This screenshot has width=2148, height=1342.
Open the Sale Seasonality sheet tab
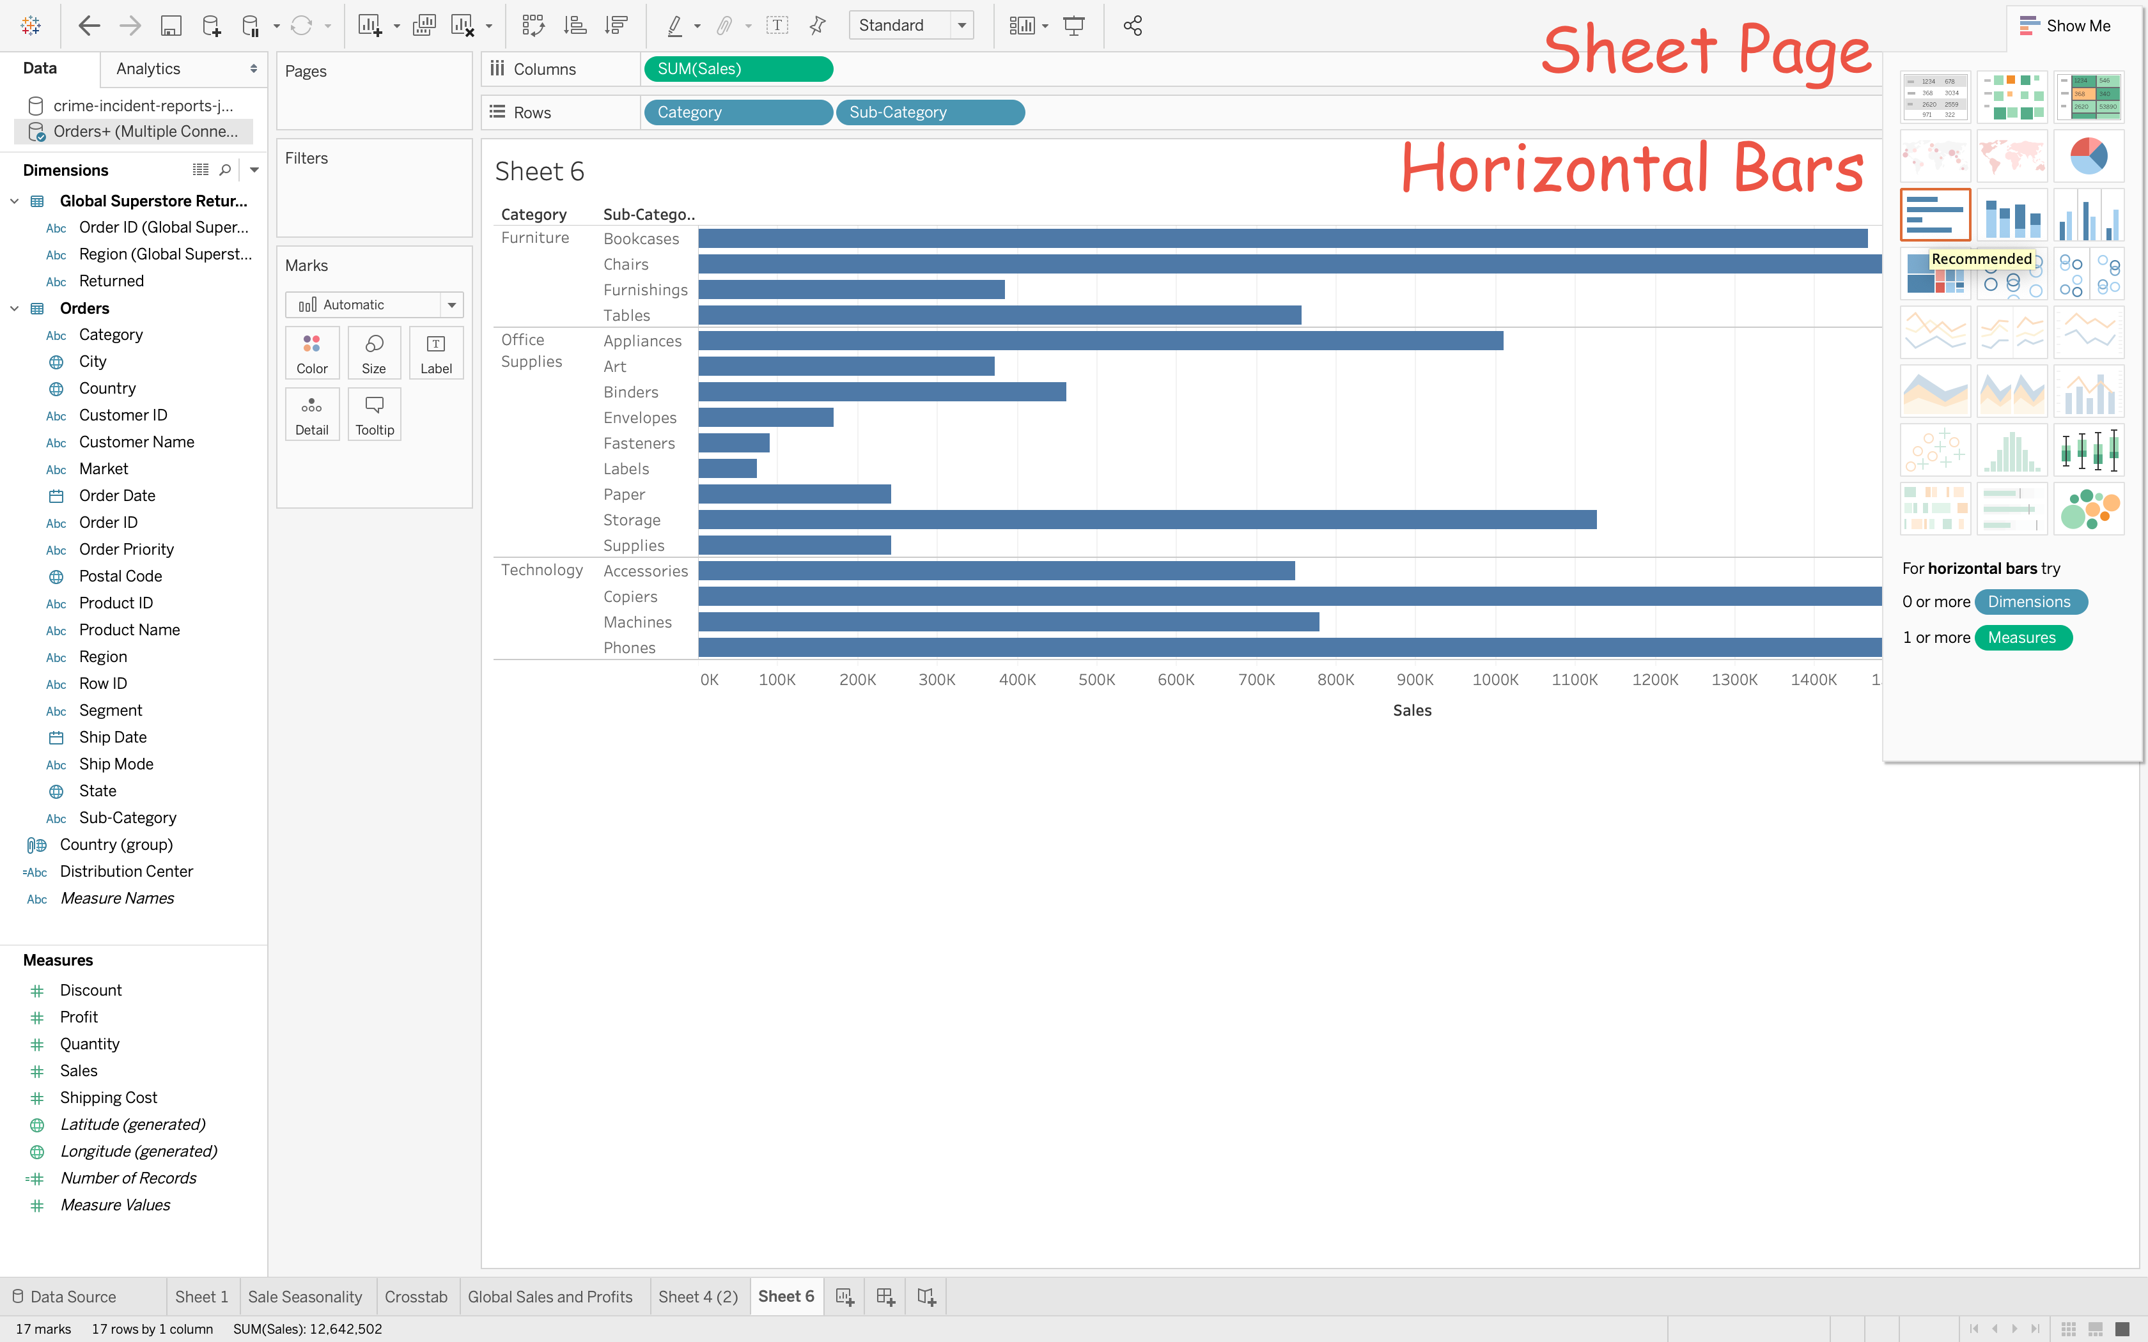click(x=304, y=1297)
